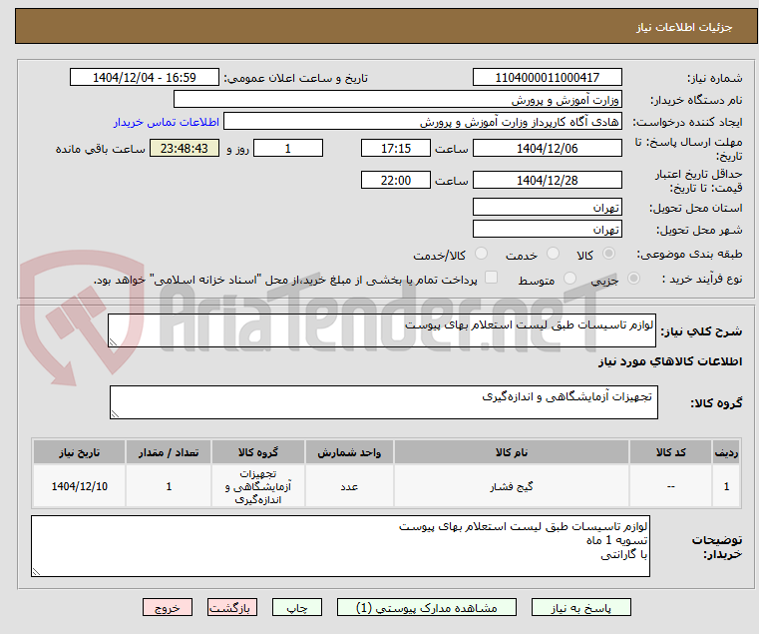Image resolution: width=759 pixels, height=634 pixels.
Task: Click the 'پاسخ به نیاز' button
Action: tap(580, 607)
